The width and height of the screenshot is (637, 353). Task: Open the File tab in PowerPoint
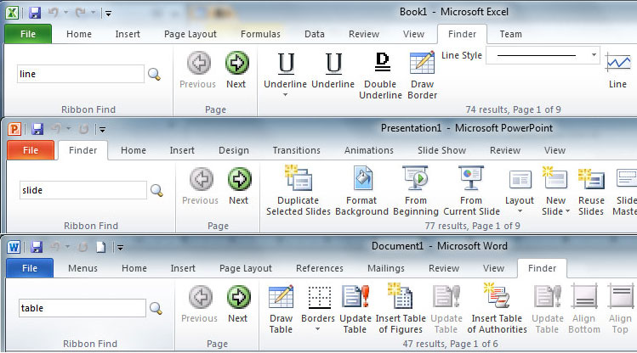(31, 150)
